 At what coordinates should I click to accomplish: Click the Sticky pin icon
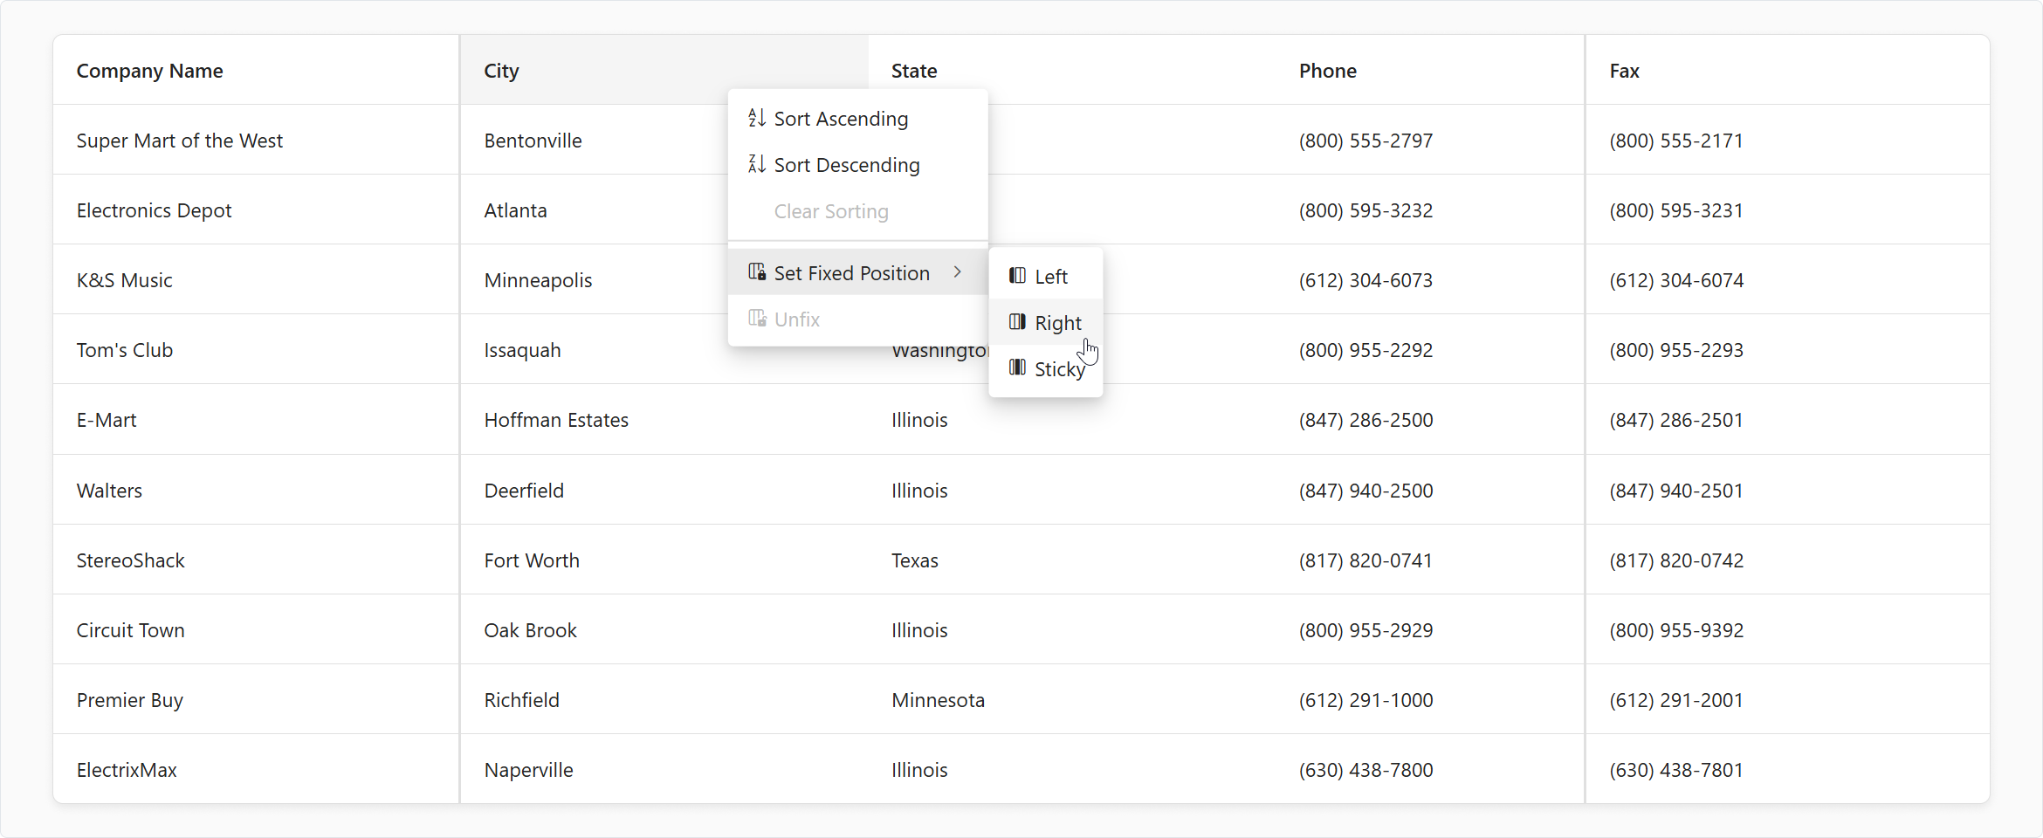coord(1016,367)
